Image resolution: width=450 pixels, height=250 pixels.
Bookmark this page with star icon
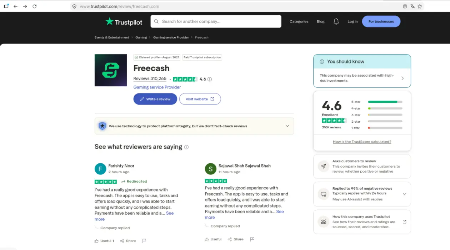420,6
